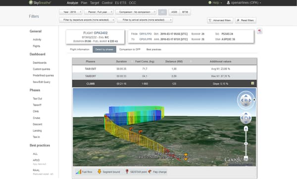The height and width of the screenshot is (179, 297).
Task: Switch to Best practices tab
Action: [x=154, y=49]
